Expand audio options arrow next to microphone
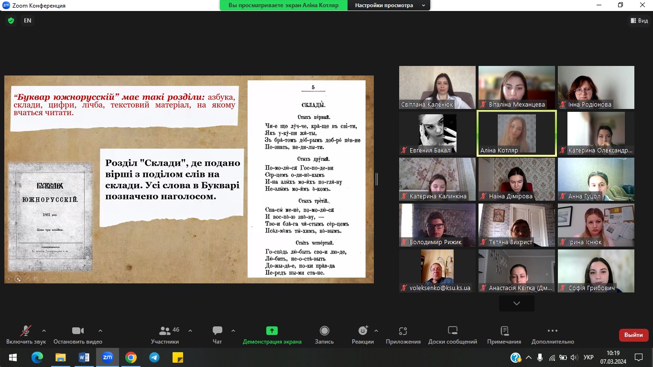653x367 pixels. [x=44, y=331]
